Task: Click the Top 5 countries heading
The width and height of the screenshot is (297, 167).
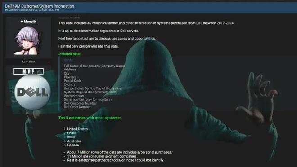Action: tap(90, 118)
